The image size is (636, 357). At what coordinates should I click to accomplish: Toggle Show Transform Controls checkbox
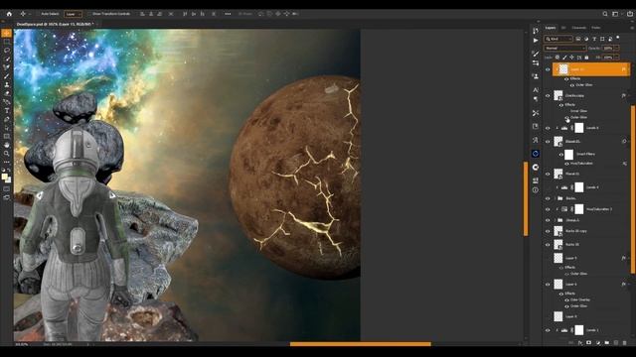click(90, 14)
